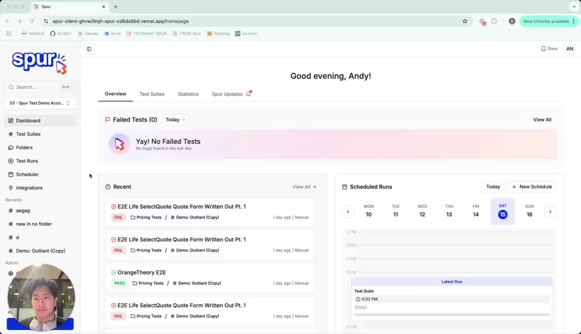Click the Dashboard sidebar item
The image size is (581, 334).
[x=40, y=121]
